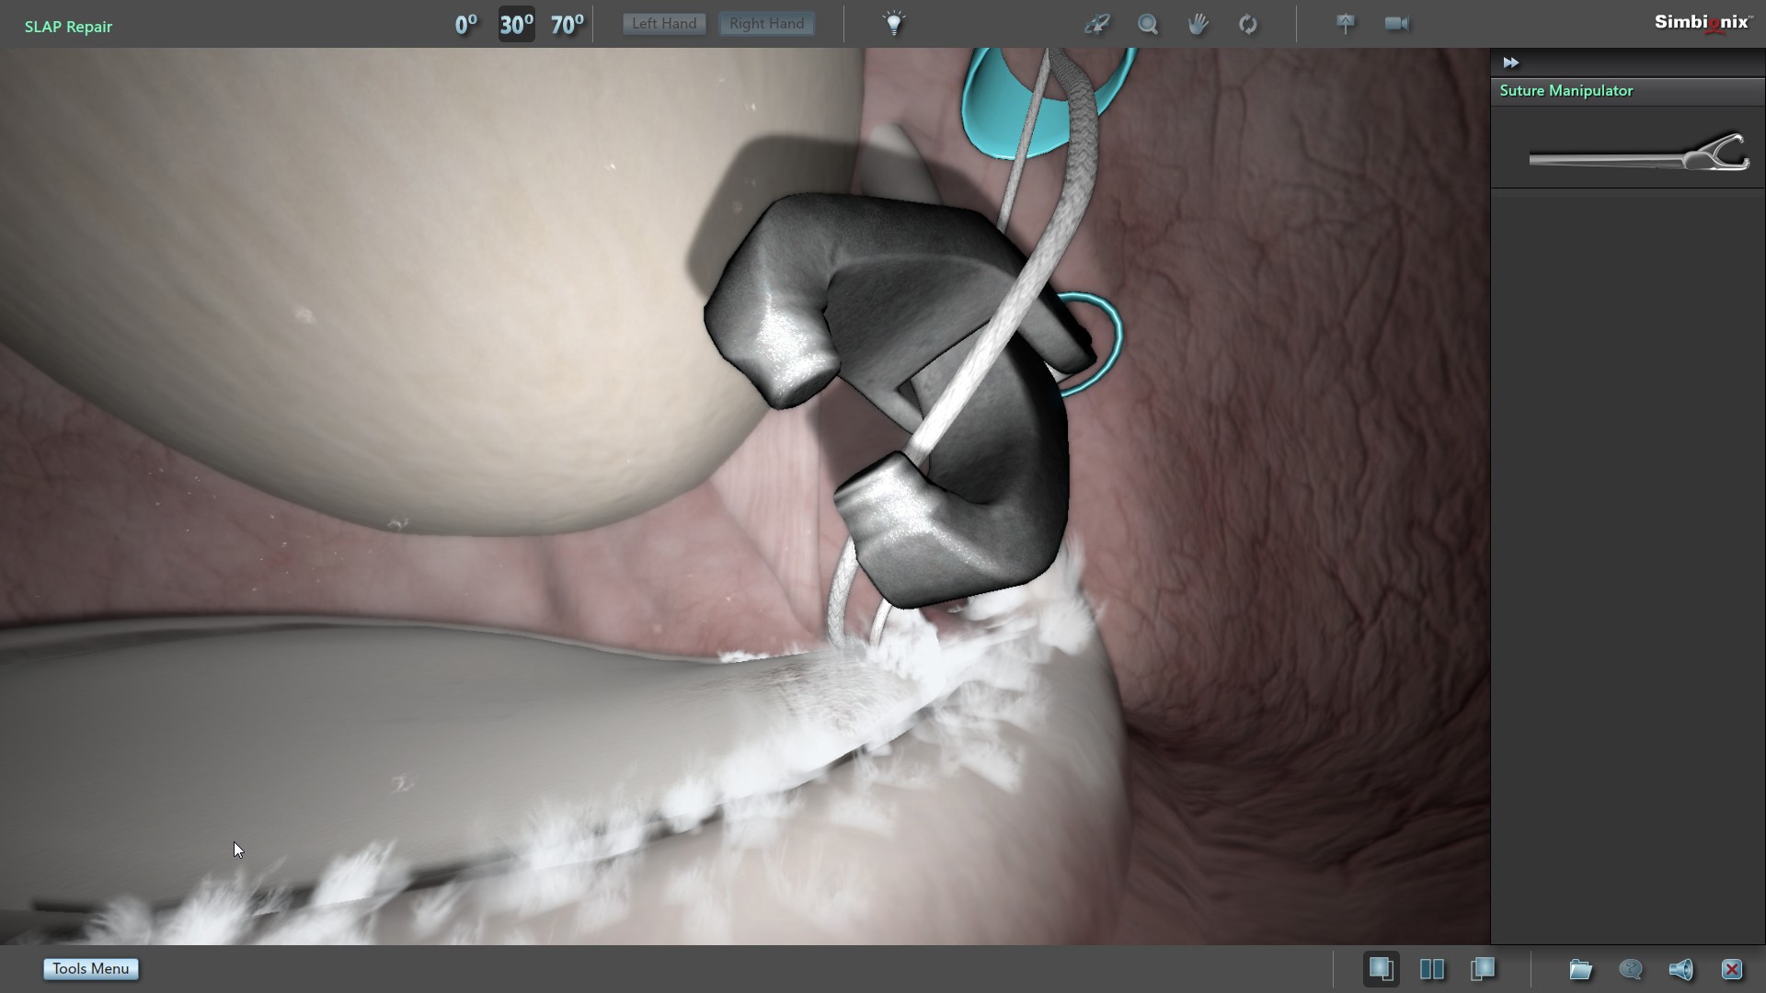
Task: Open the Tools Menu
Action: pos(91,969)
